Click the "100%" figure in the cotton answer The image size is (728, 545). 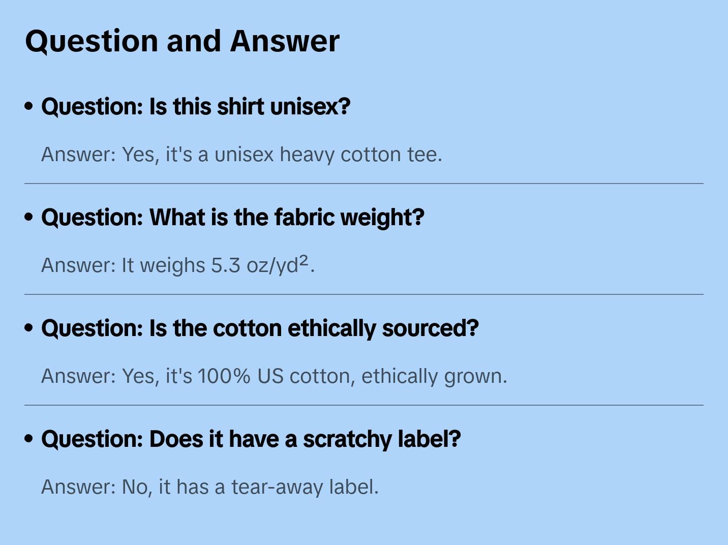click(224, 376)
